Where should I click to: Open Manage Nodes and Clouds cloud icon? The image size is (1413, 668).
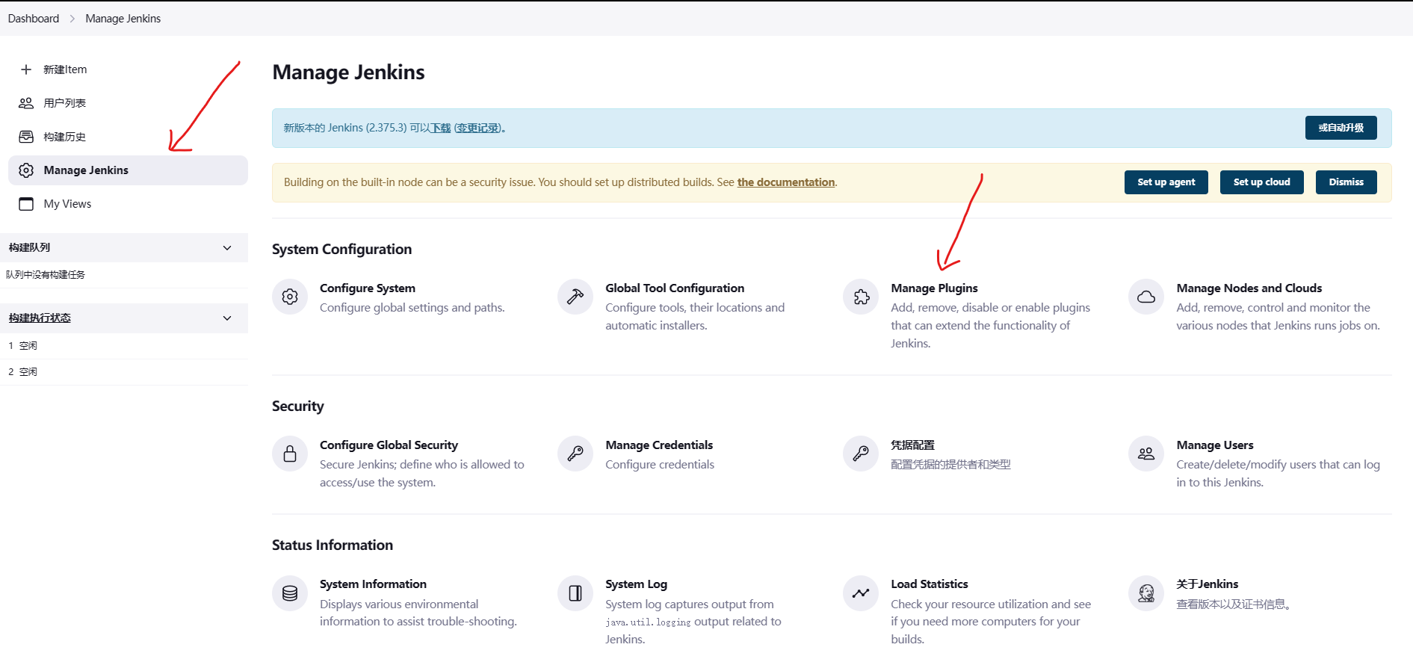coord(1146,297)
